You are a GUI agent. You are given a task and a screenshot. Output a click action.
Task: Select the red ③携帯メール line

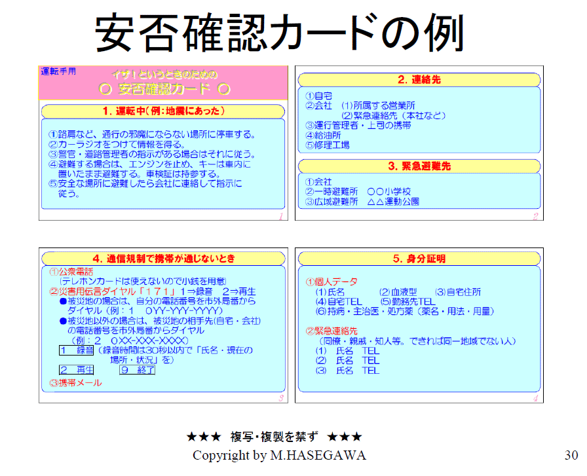pyautogui.click(x=76, y=382)
